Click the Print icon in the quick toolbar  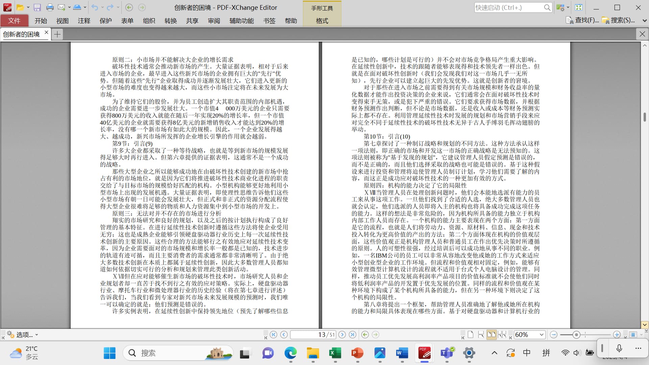50,7
